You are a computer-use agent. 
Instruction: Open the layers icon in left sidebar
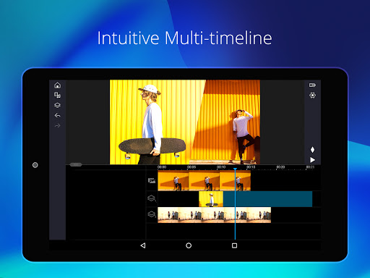(x=57, y=106)
